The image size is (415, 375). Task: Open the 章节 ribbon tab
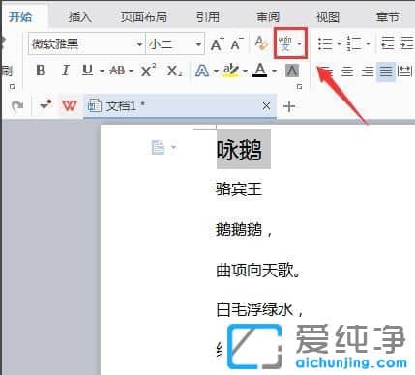(387, 17)
